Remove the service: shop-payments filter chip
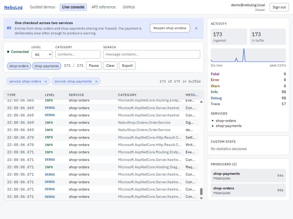Image resolution: width=293 pixels, height=219 pixels. (x=96, y=81)
